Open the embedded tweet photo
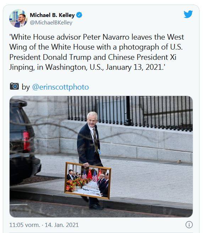 coord(101,157)
